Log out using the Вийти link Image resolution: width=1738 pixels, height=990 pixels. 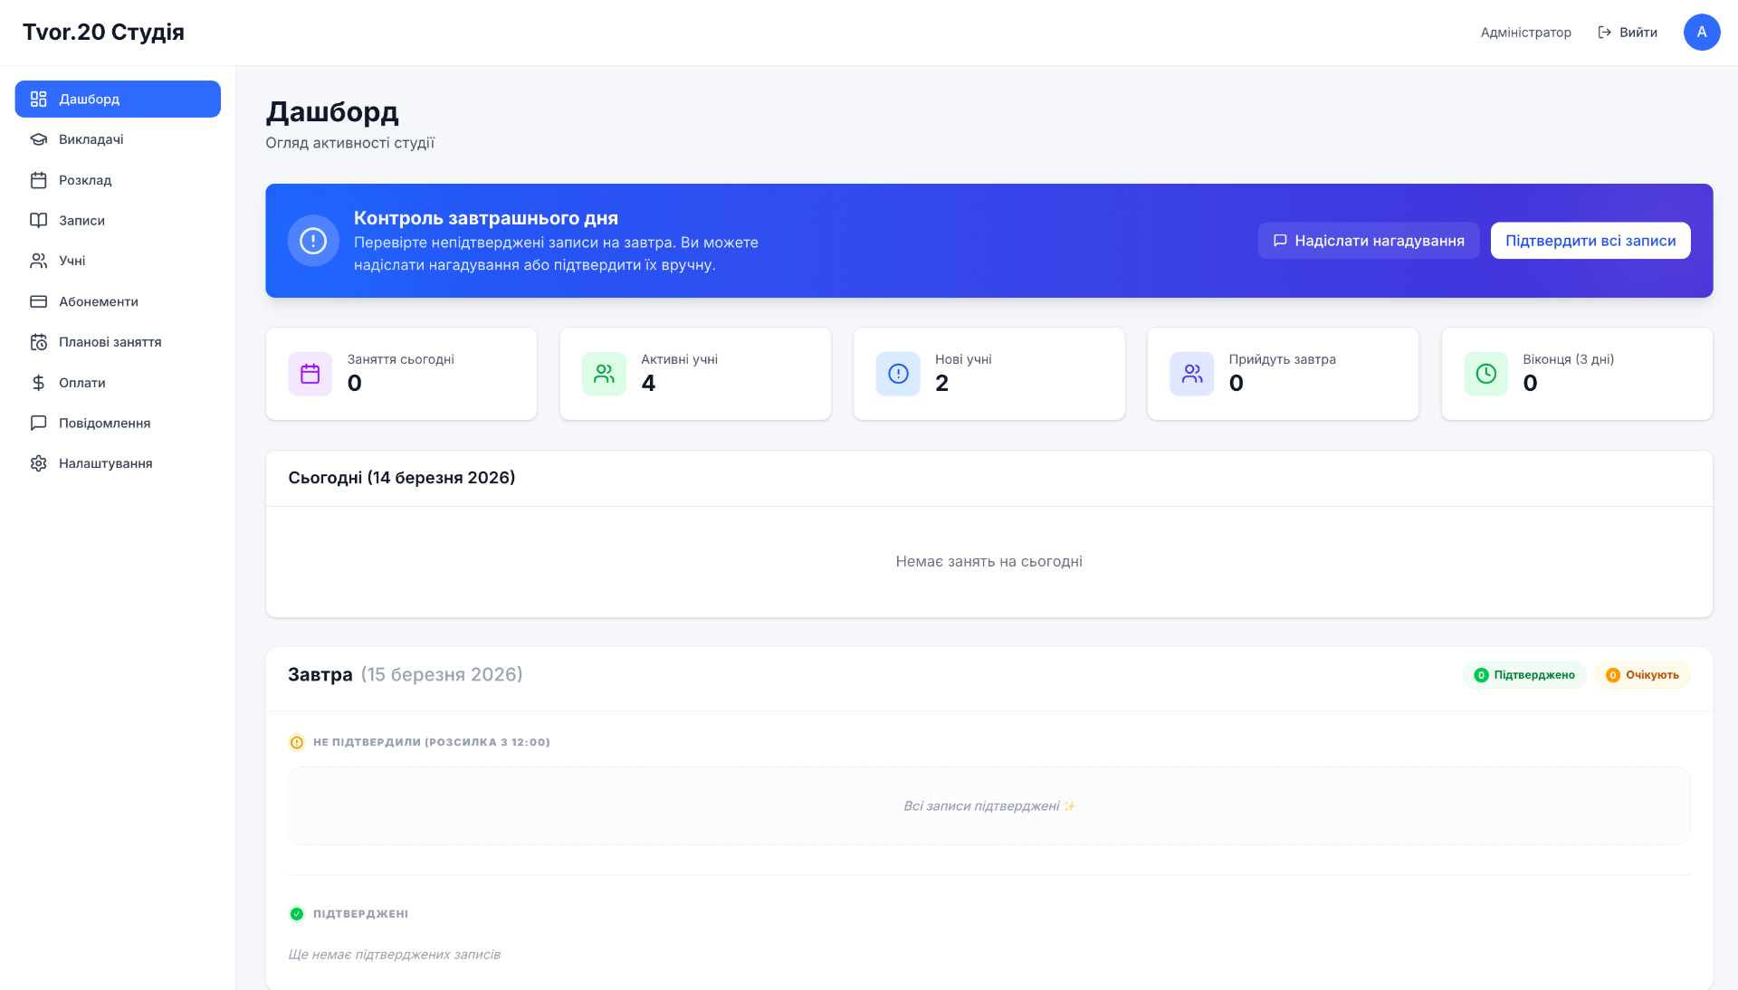coord(1628,33)
